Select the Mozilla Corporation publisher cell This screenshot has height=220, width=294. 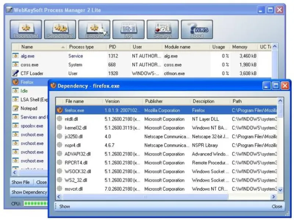pyautogui.click(x=162, y=110)
